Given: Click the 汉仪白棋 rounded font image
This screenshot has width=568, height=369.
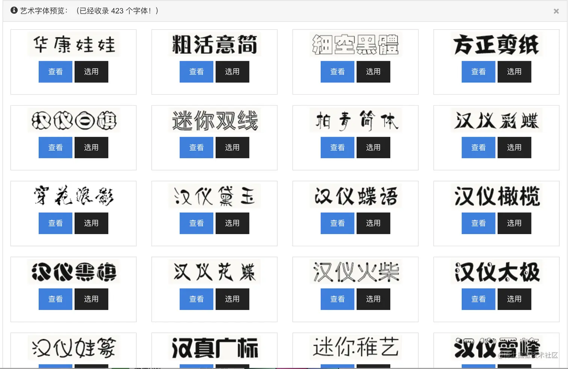Looking at the screenshot, I should tap(74, 120).
